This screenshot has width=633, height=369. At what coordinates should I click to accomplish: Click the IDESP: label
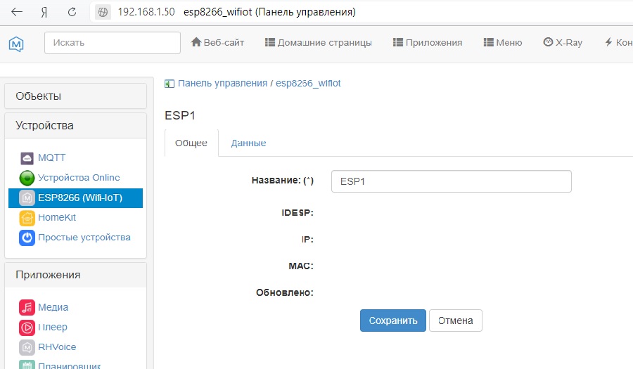(x=297, y=212)
